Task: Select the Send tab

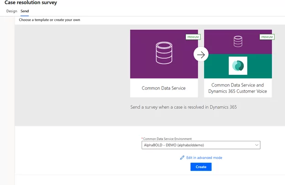Action: (25, 11)
